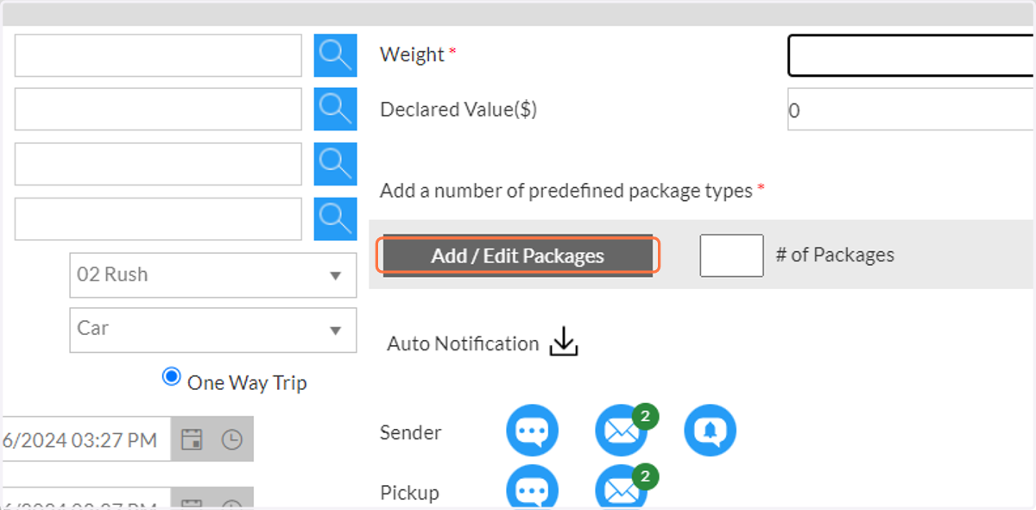Click 'Add a number of predefined package types' text
Image resolution: width=1036 pixels, height=510 pixels.
(x=566, y=191)
